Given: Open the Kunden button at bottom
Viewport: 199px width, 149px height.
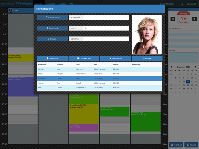Looking at the screenshot, I should coord(176,145).
